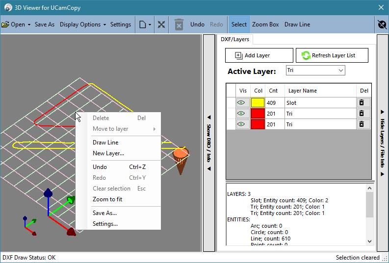Toggle visibility eye of the Slot layer
Image resolution: width=389 pixels, height=263 pixels.
[241, 102]
